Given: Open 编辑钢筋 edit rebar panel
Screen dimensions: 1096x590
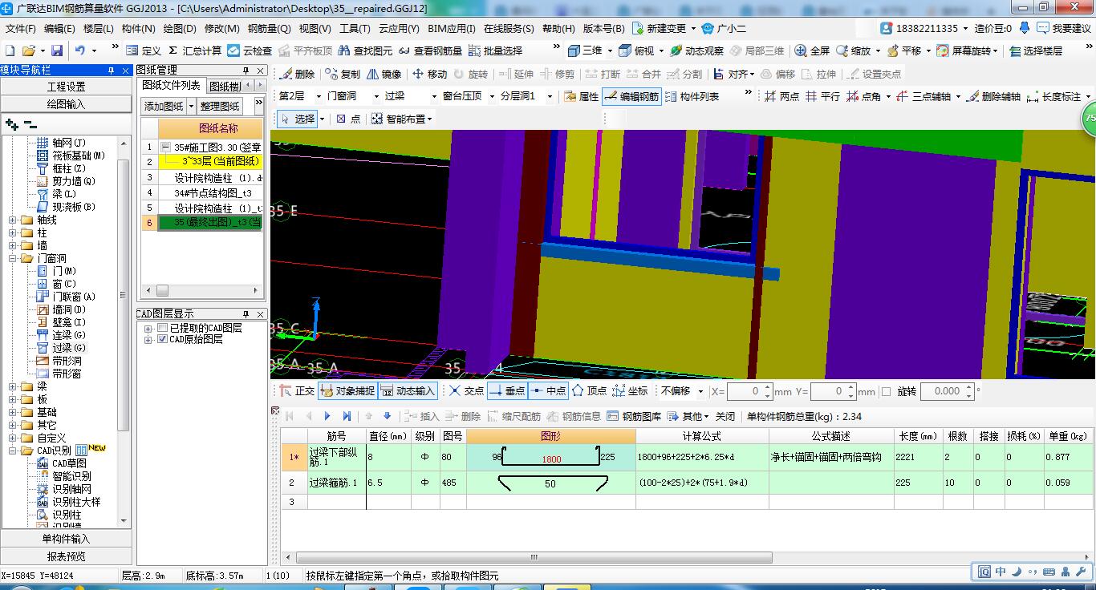Looking at the screenshot, I should pos(631,96).
